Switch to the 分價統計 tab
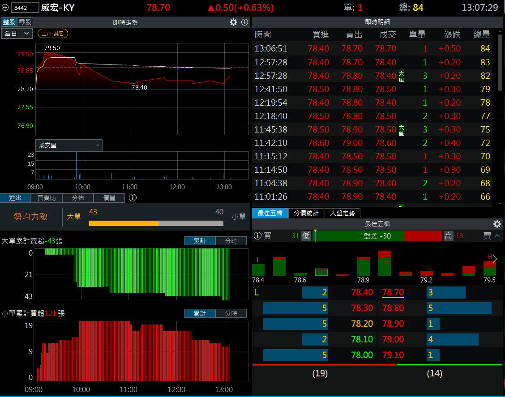The width and height of the screenshot is (505, 397). point(306,213)
